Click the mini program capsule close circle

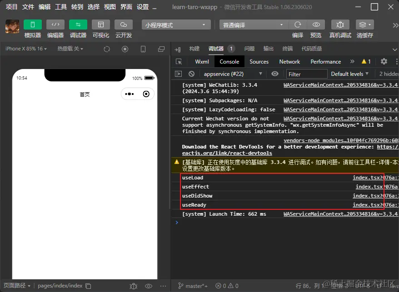(x=146, y=94)
